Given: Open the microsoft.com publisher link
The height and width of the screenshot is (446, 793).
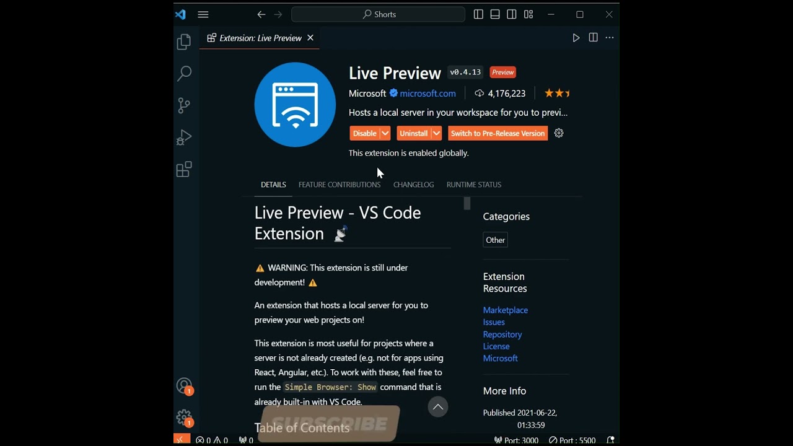Looking at the screenshot, I should (x=427, y=94).
